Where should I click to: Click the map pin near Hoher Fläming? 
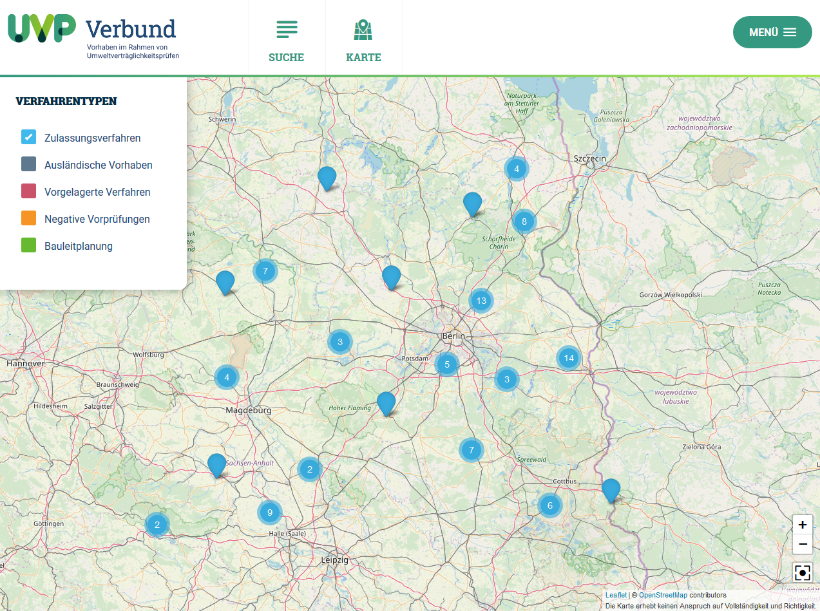pos(386,402)
